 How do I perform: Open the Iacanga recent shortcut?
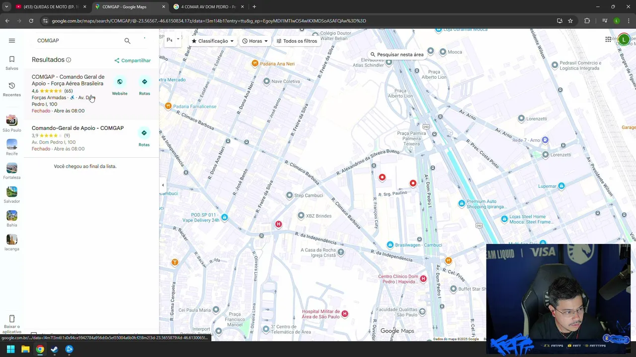coord(12,242)
